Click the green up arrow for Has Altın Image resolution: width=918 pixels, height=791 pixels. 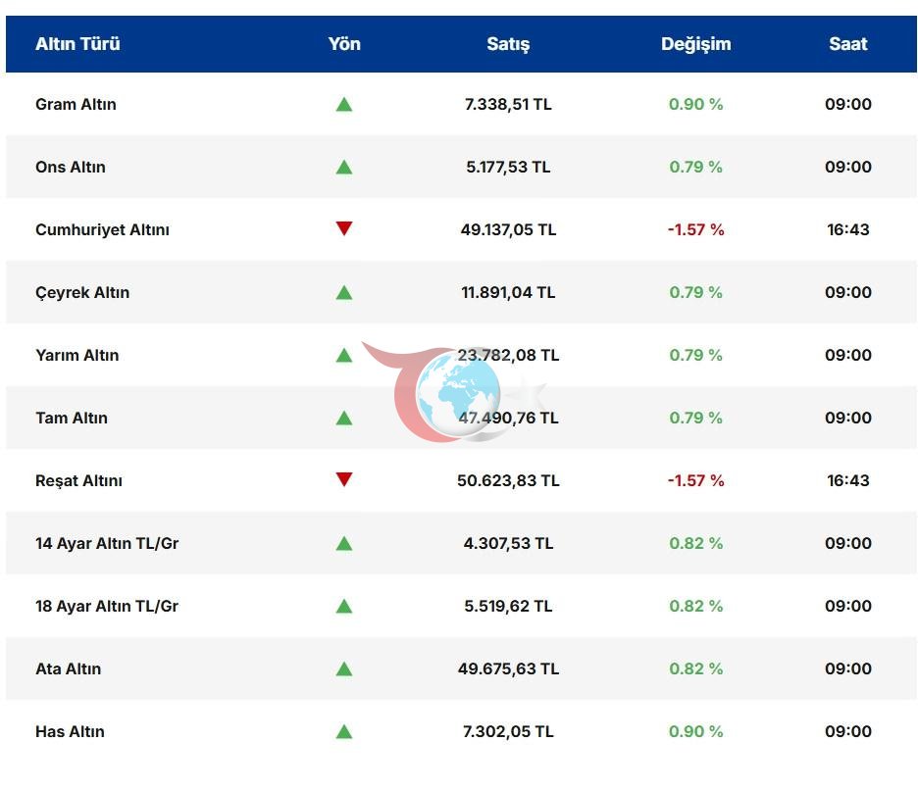tap(344, 731)
